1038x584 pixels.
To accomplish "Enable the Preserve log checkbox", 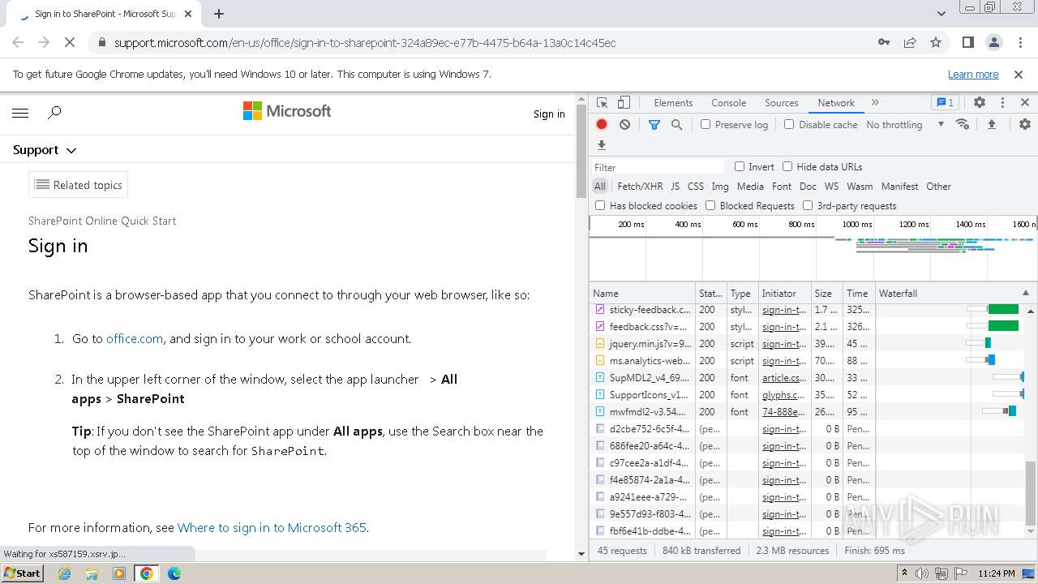I will pos(706,125).
